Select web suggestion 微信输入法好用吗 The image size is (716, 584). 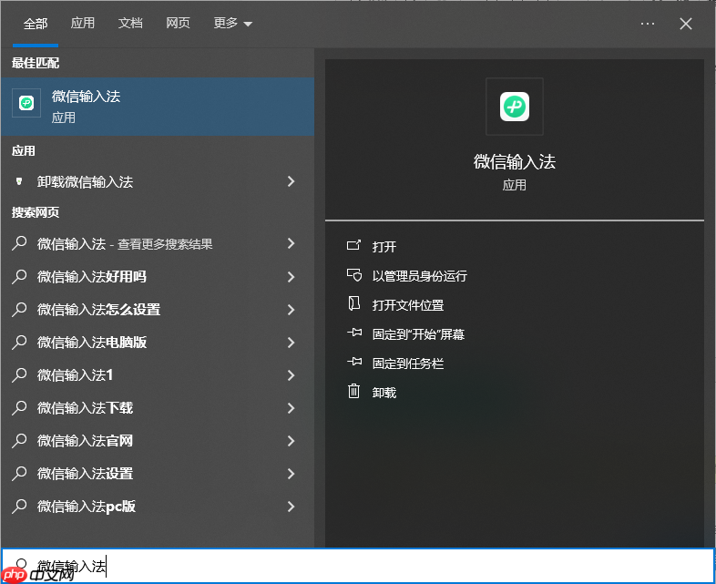[92, 277]
